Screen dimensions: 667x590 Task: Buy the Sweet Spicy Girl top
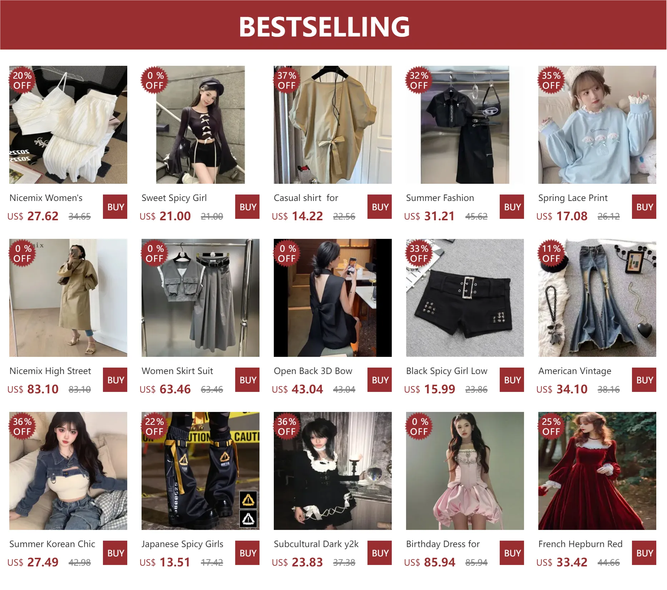[x=247, y=207]
